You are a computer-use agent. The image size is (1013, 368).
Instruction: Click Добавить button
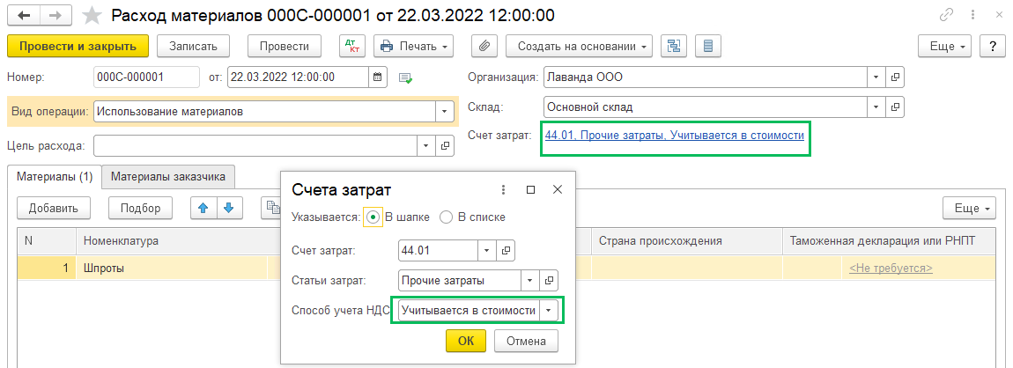tap(53, 208)
